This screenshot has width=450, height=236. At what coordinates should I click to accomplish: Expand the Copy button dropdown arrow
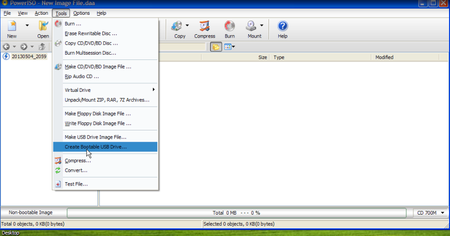(187, 25)
